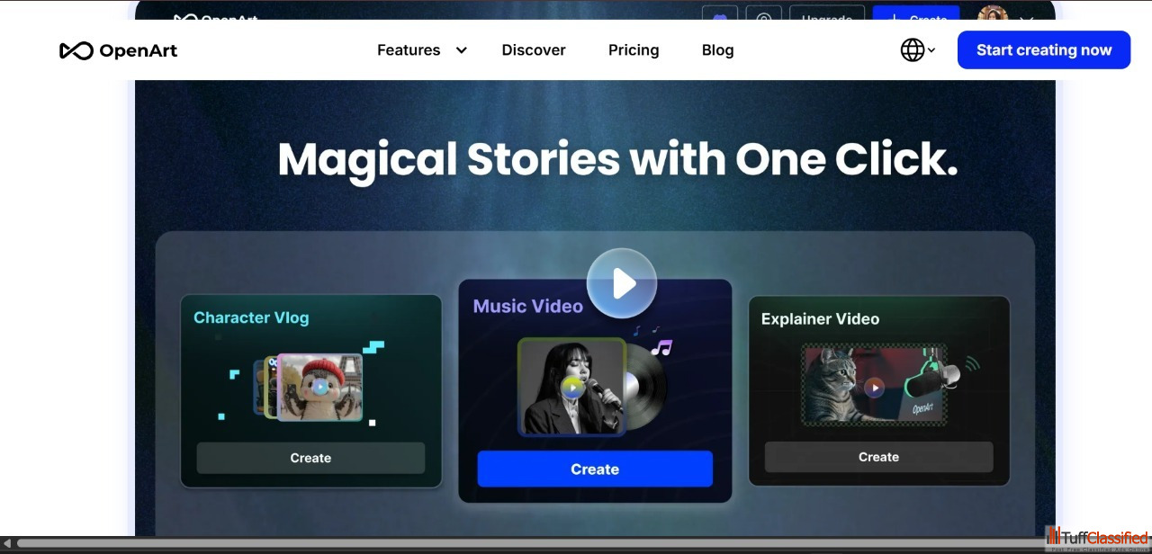This screenshot has height=554, width=1152.
Task: Create a Music Video
Action: 595,469
